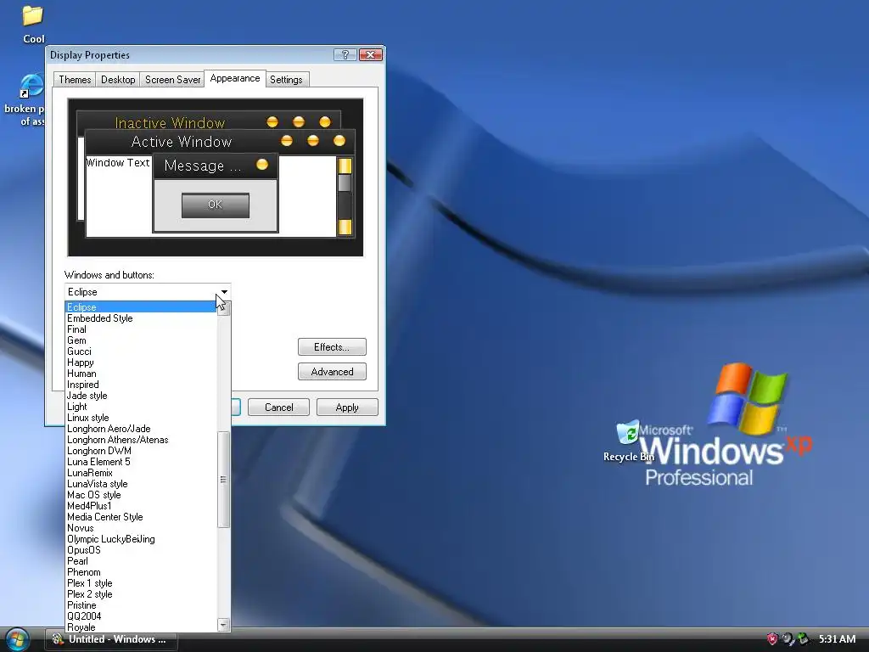Select the Pristine style
Screen dimensions: 869x652
tap(140, 605)
